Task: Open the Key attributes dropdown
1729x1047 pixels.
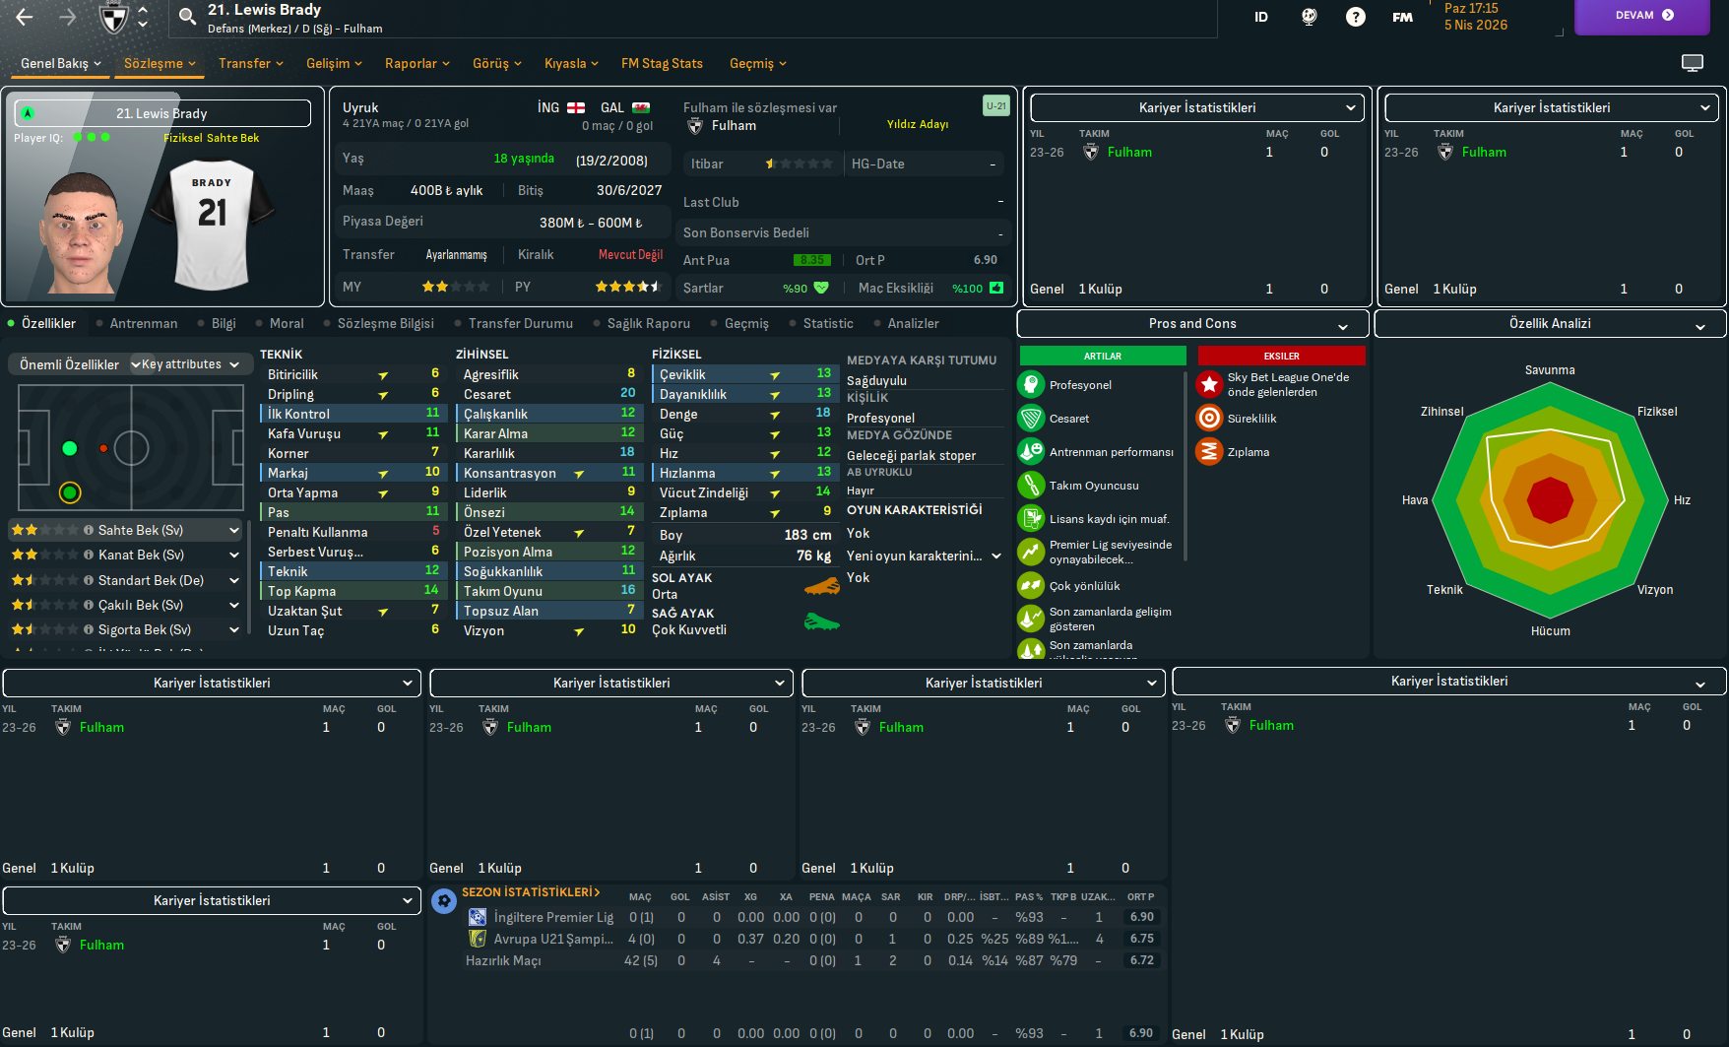Action: point(191,364)
